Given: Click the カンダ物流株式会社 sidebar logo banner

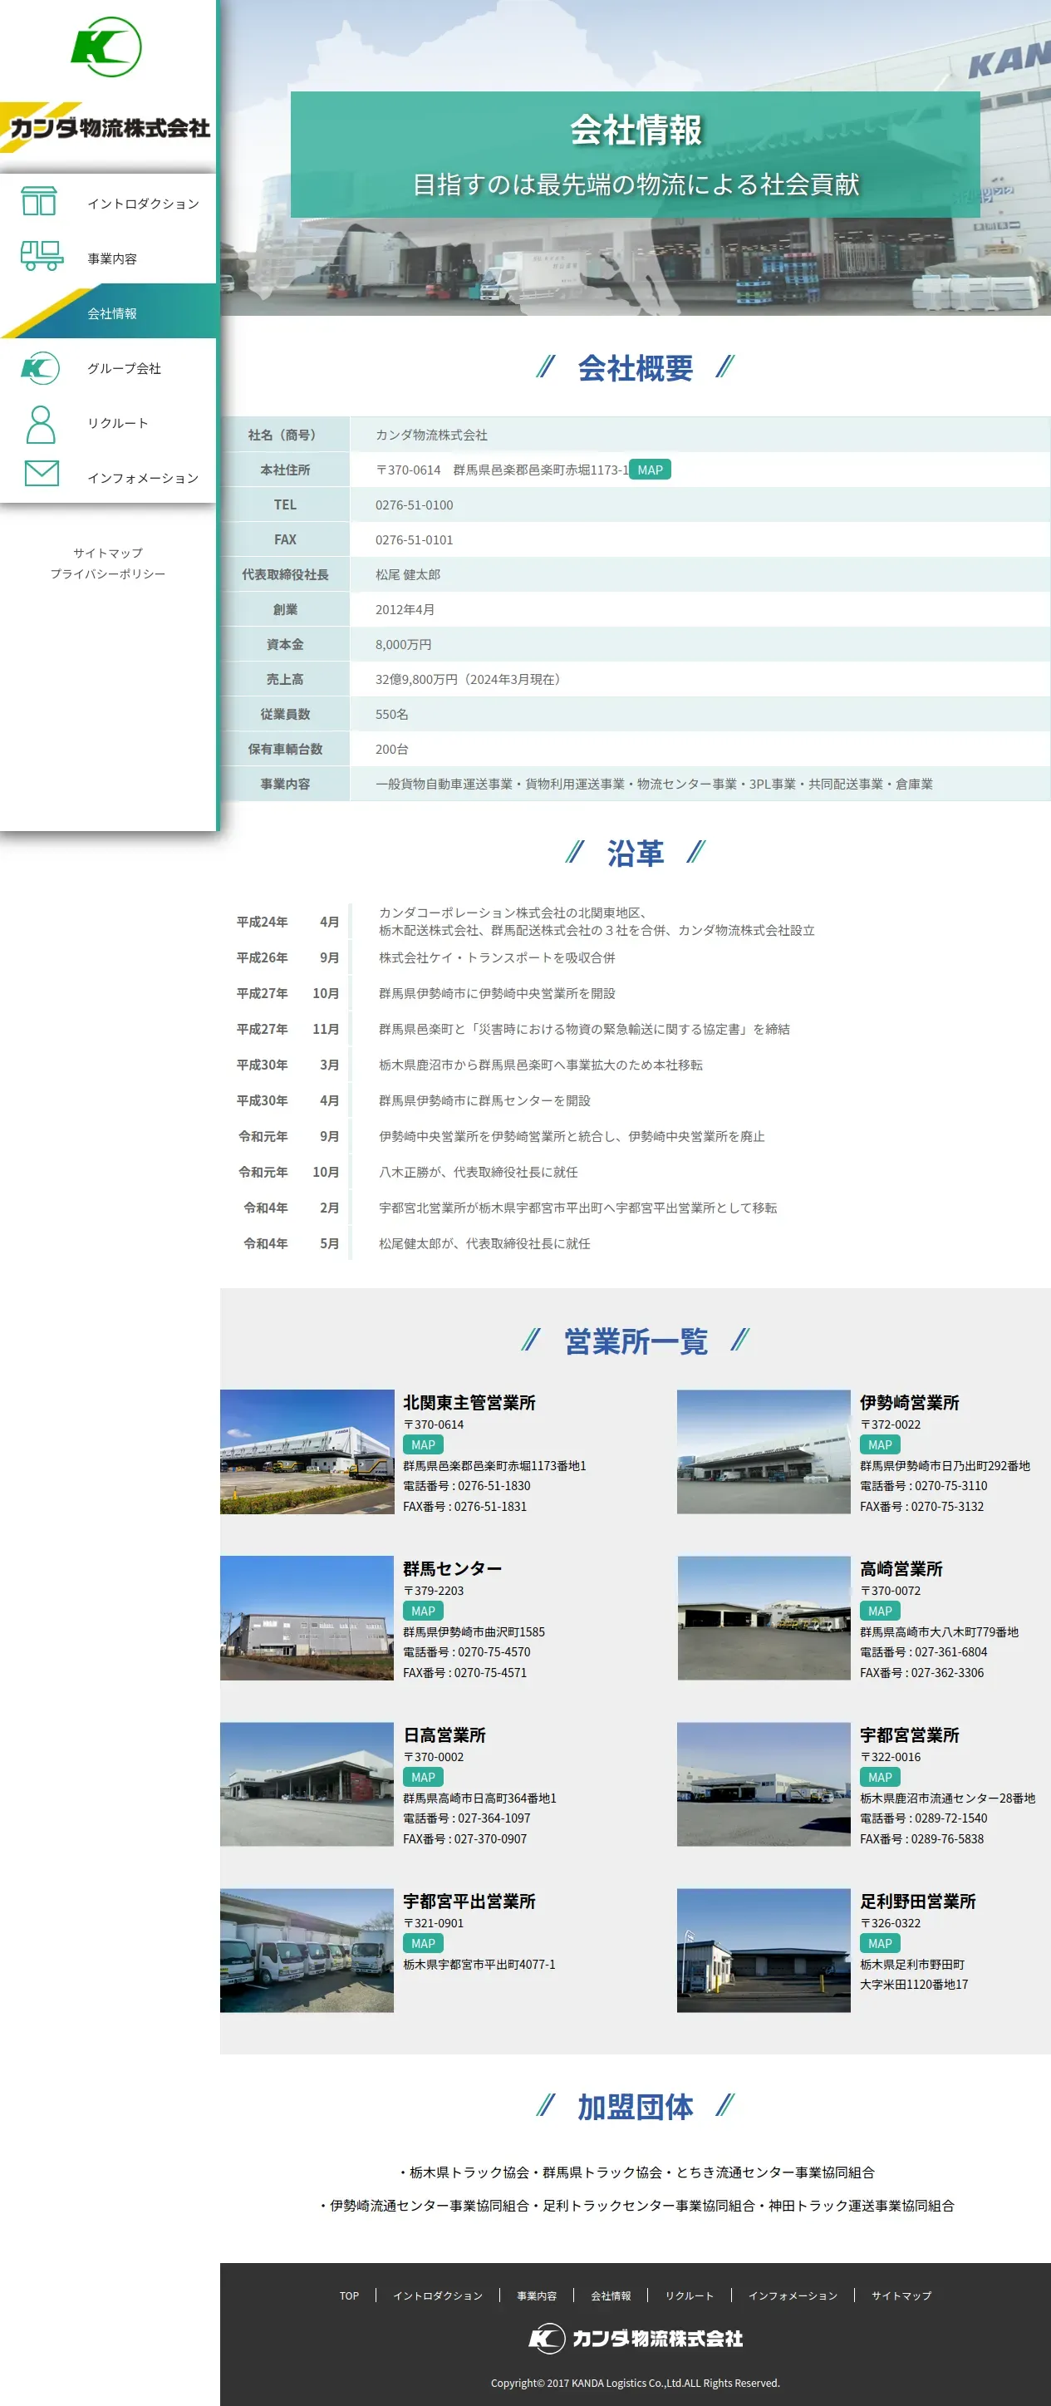Looking at the screenshot, I should coord(107,127).
